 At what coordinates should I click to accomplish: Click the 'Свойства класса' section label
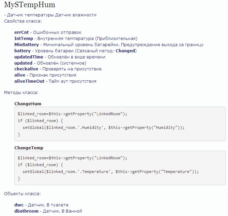[23, 21]
